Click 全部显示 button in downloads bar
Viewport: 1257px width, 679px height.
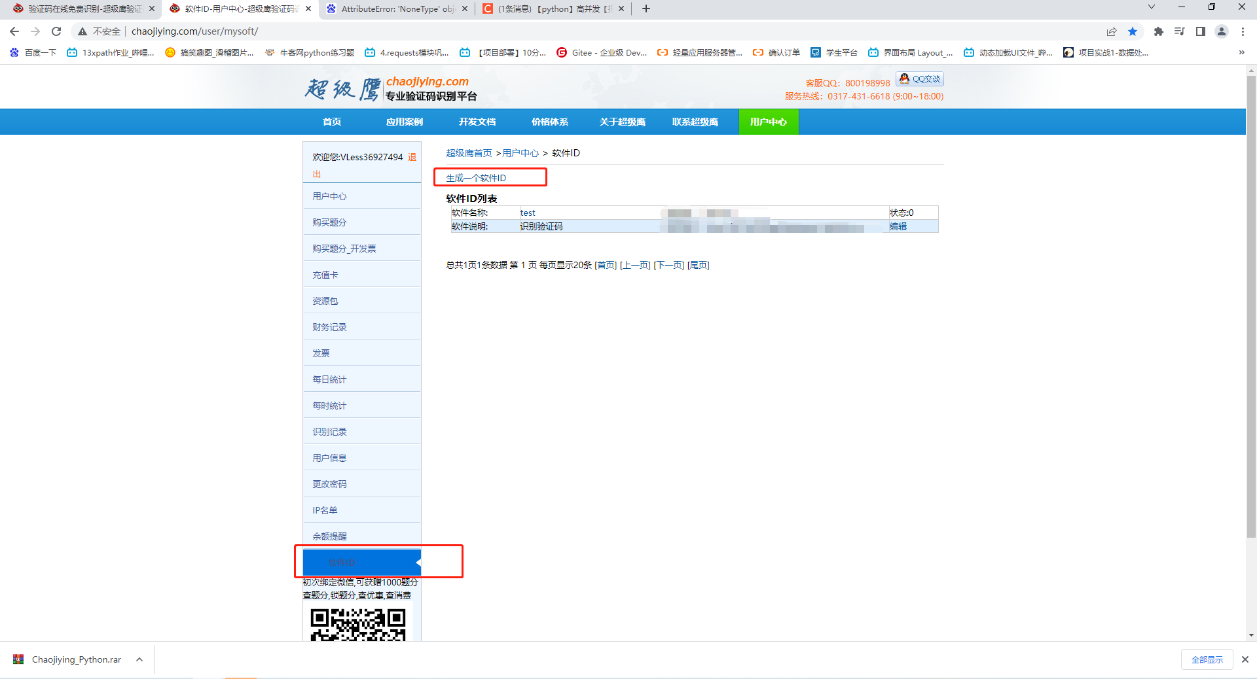(1207, 659)
